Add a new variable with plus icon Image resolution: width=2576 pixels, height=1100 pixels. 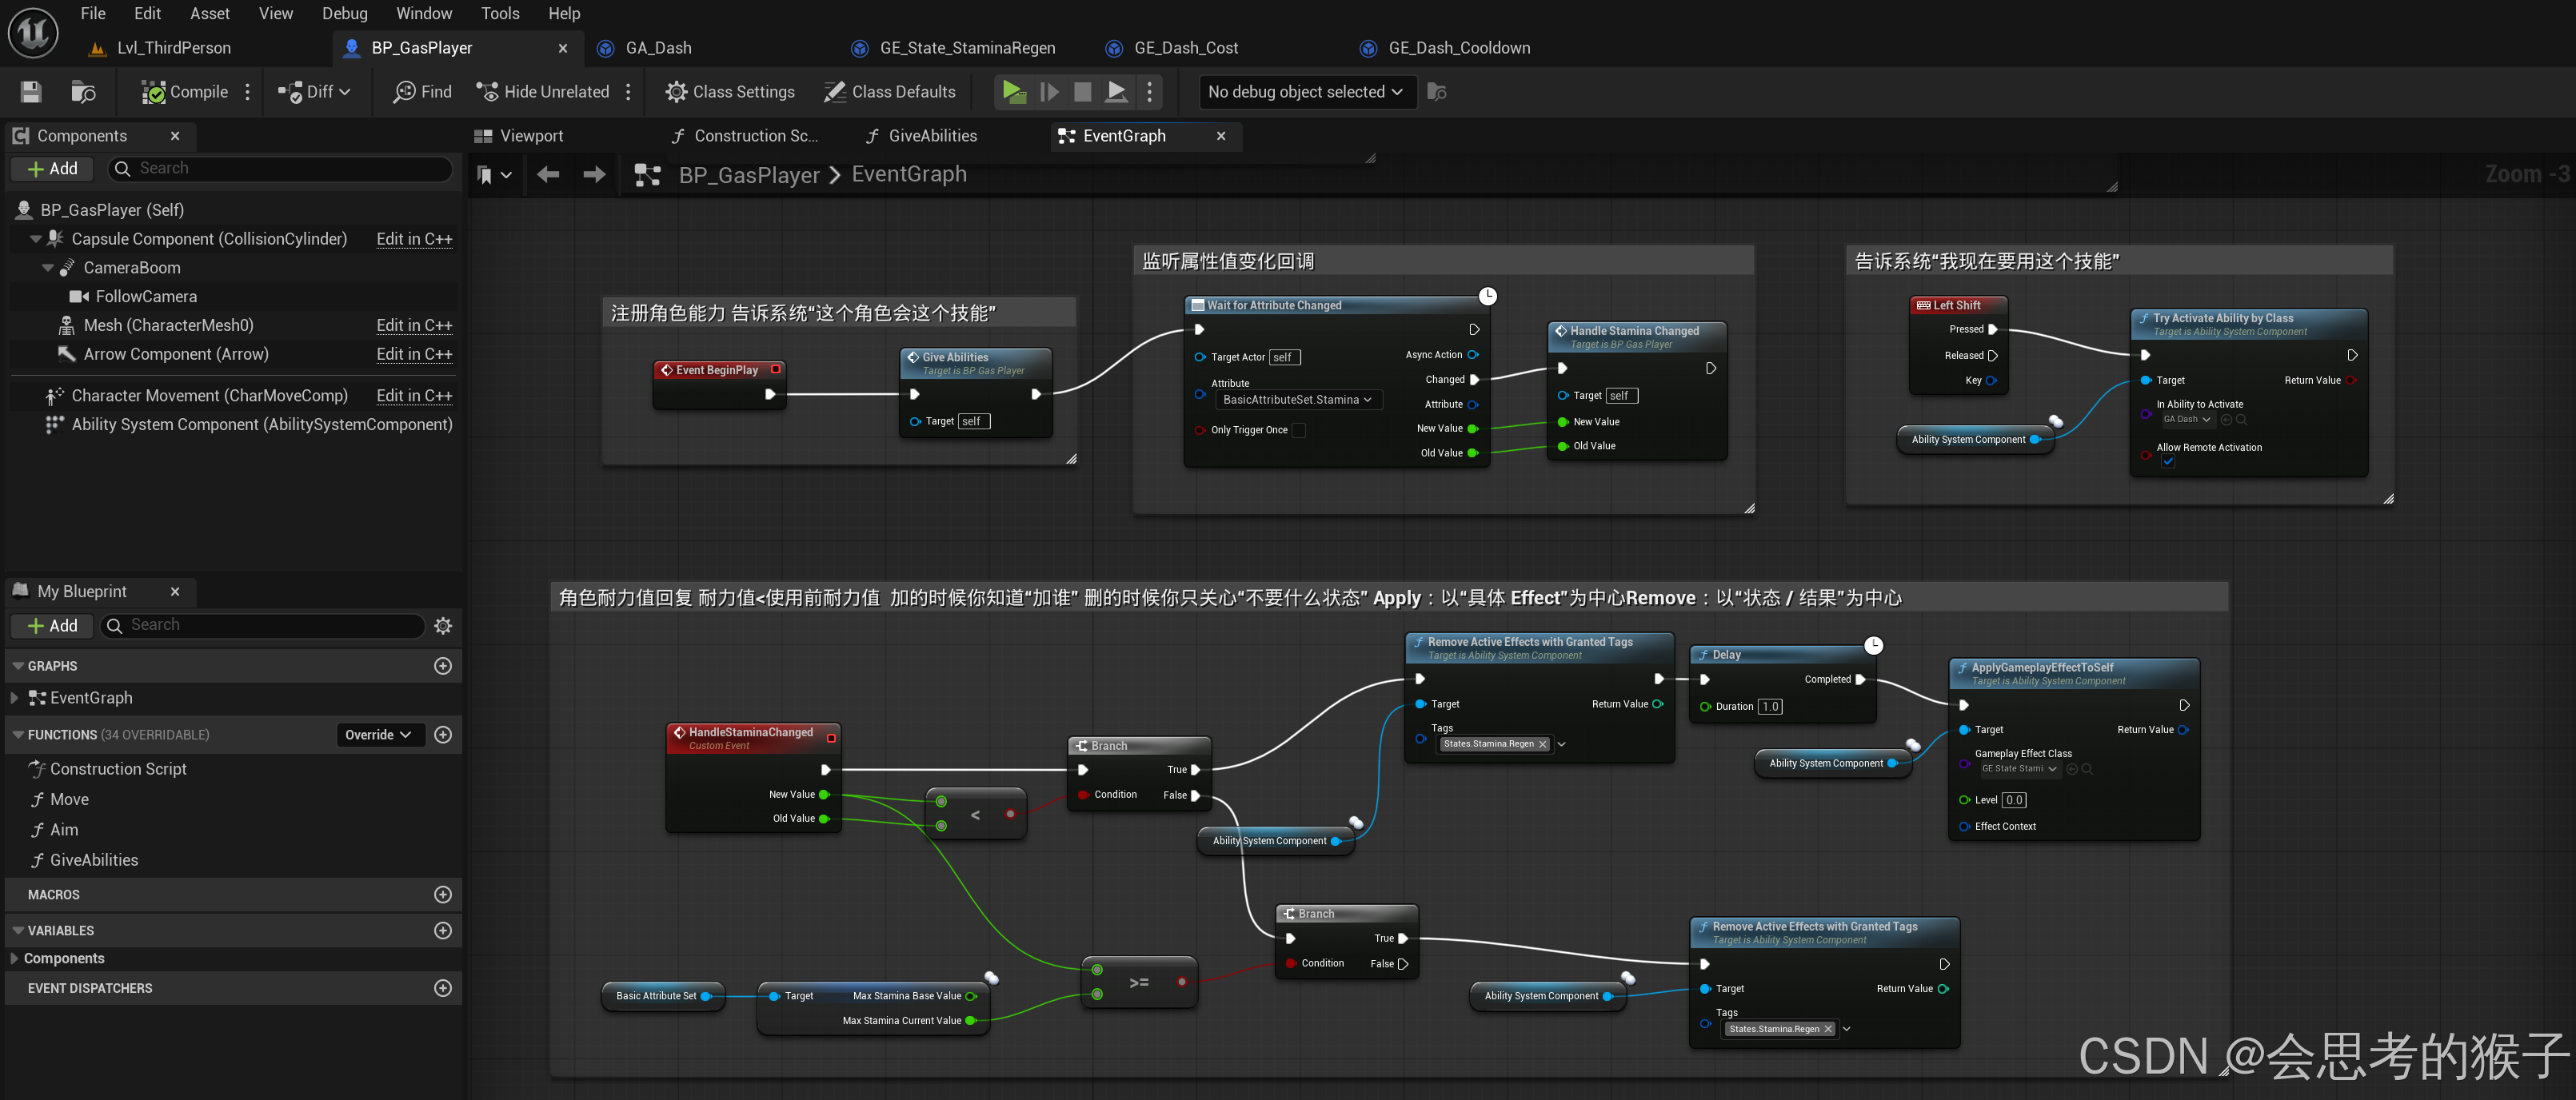443,930
